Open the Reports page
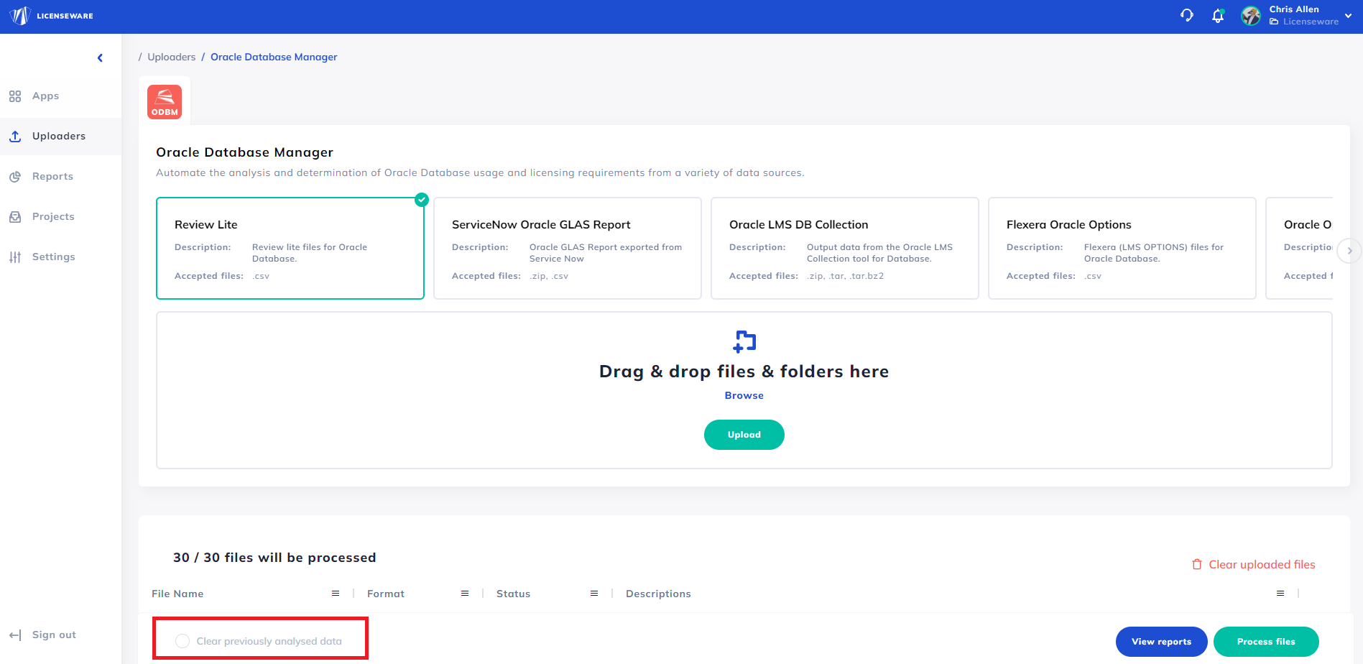Screen dimensions: 1363x664 tap(52, 176)
